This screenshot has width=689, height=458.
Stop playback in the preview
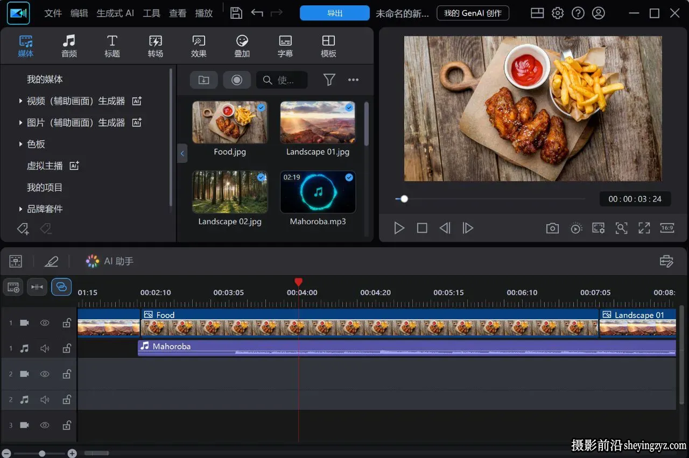pos(422,228)
